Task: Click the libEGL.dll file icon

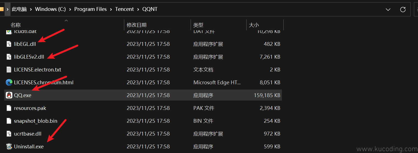Action: (9, 44)
